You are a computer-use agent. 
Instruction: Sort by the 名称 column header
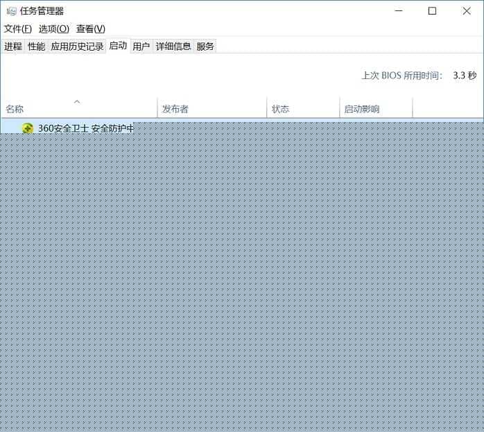(x=79, y=107)
